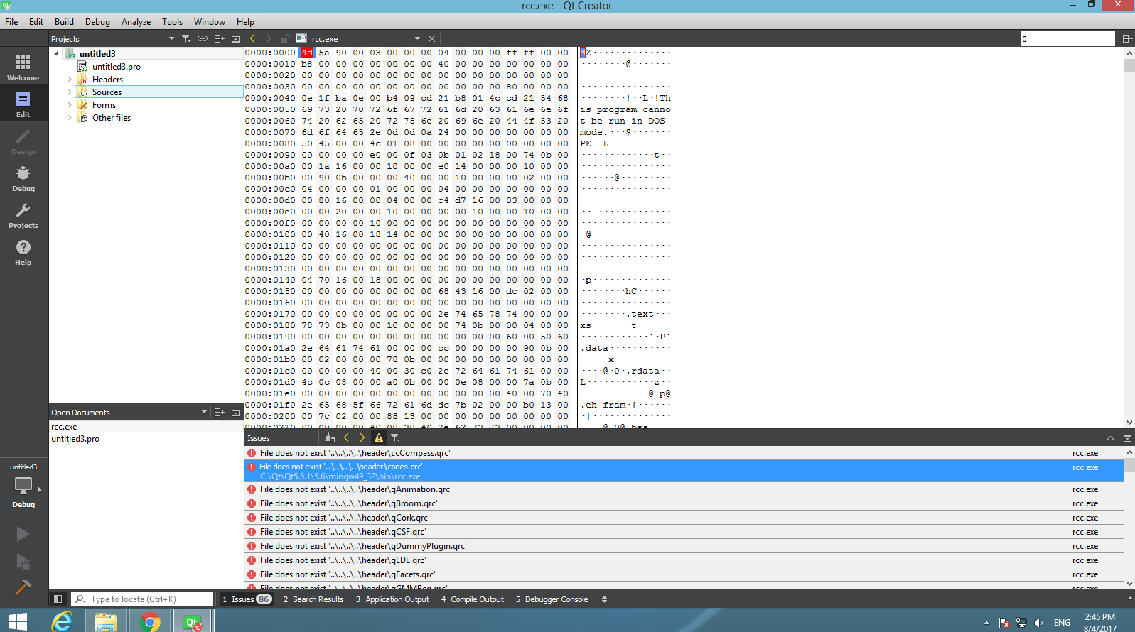
Task: Open the File menu
Action: click(11, 22)
